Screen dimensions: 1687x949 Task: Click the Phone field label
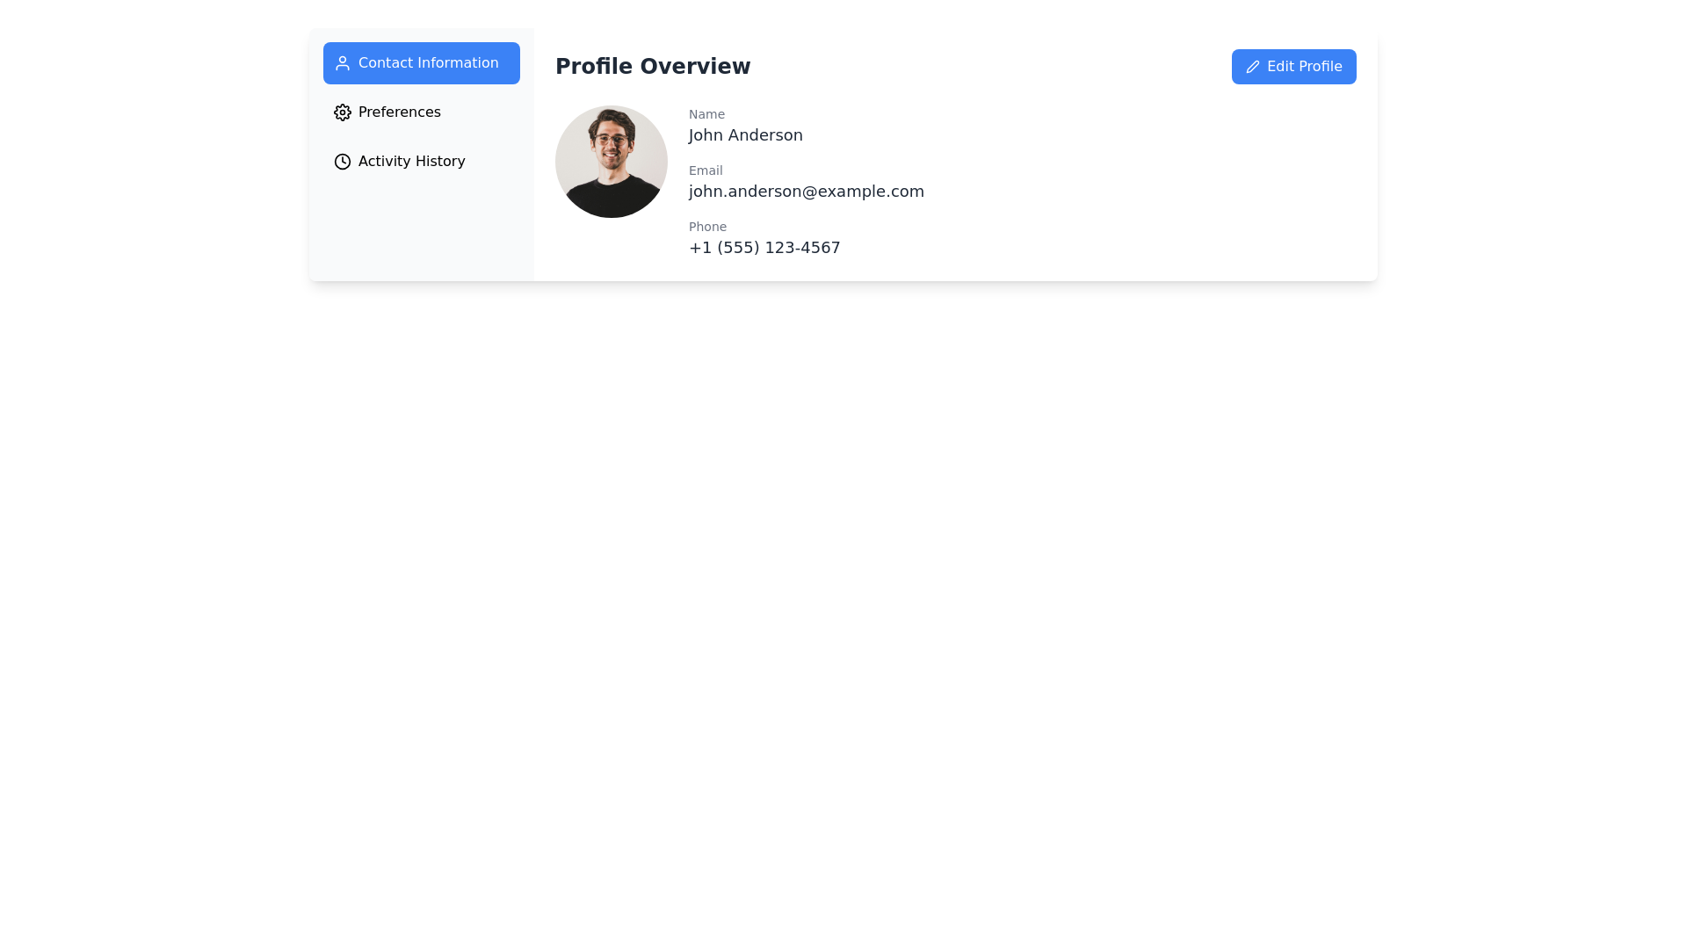(x=707, y=227)
